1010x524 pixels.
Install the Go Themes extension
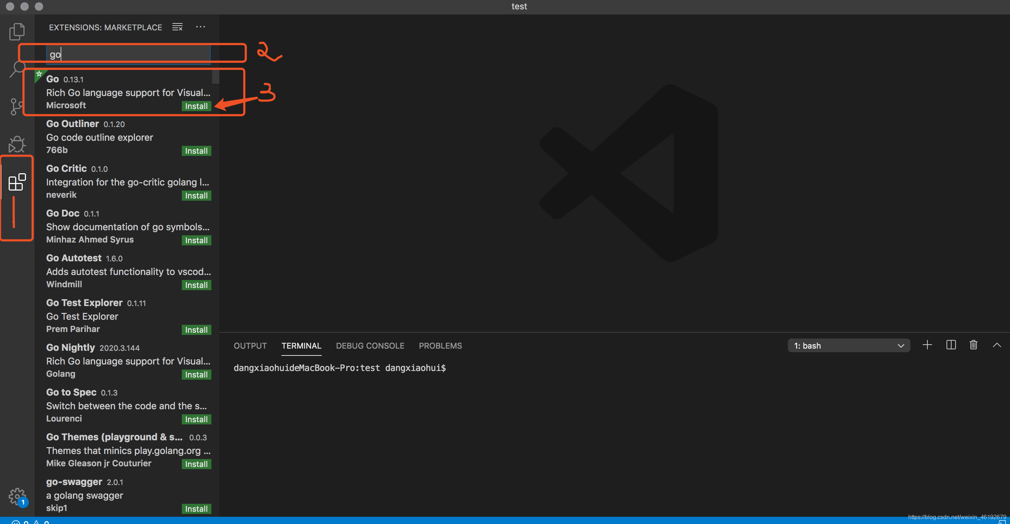(x=197, y=464)
